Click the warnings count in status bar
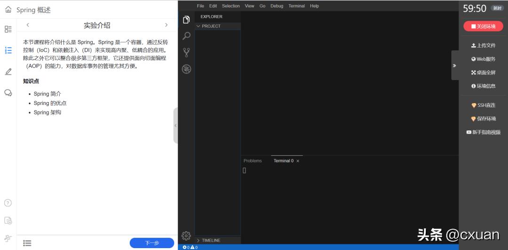Viewport: 508px width, 250px height. point(194,247)
